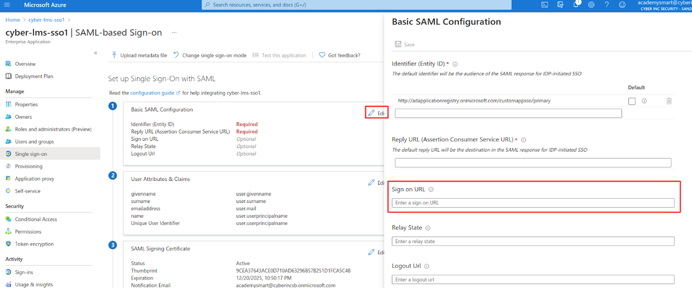Image resolution: width=692 pixels, height=288 pixels.
Task: Collapse the left navigation menu
Action: point(96,53)
